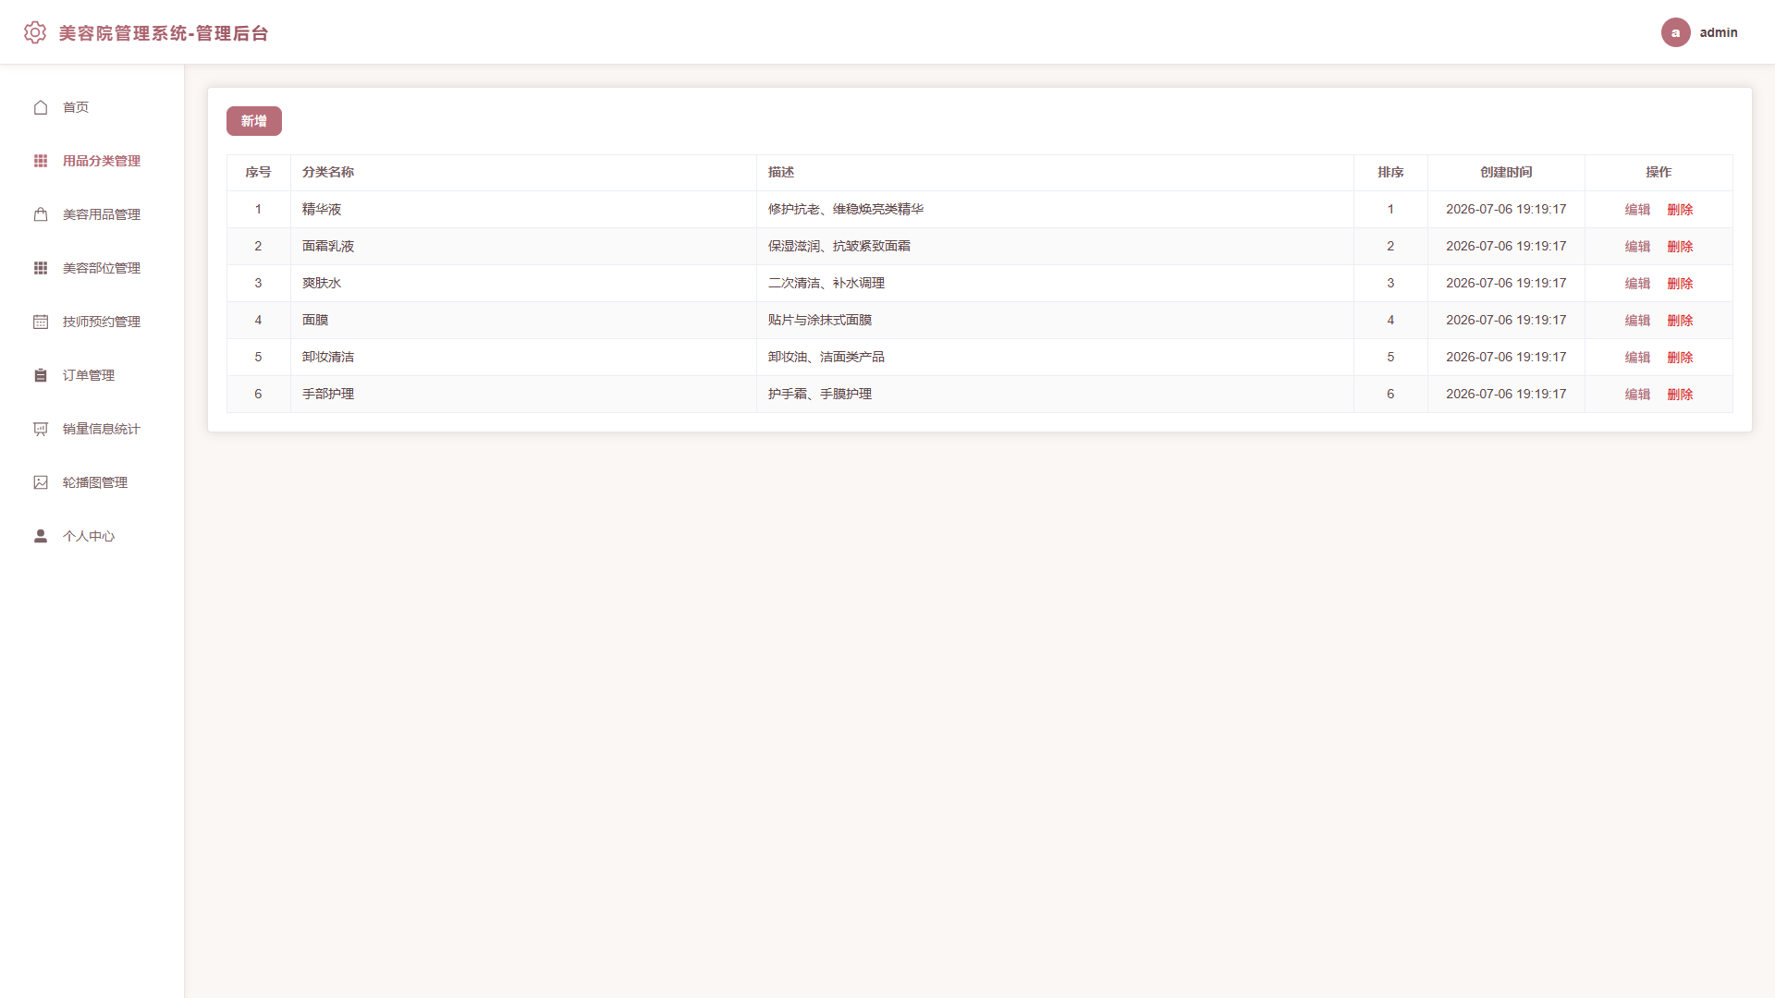Click the calendar icon for 技师预约管理
Screen dimensions: 1775x998
point(41,322)
